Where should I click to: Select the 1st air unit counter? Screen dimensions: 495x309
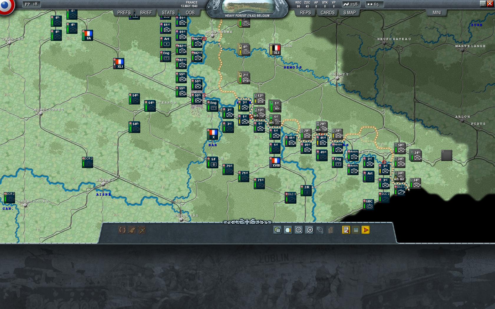click(275, 106)
